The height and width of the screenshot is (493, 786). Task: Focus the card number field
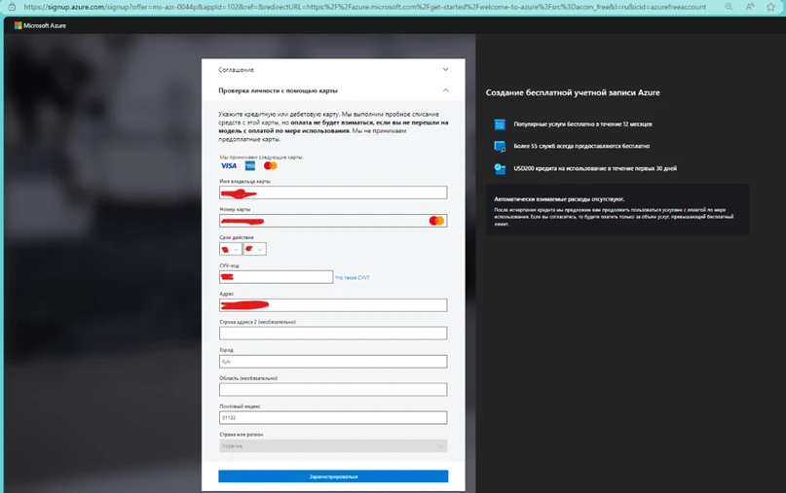333,221
